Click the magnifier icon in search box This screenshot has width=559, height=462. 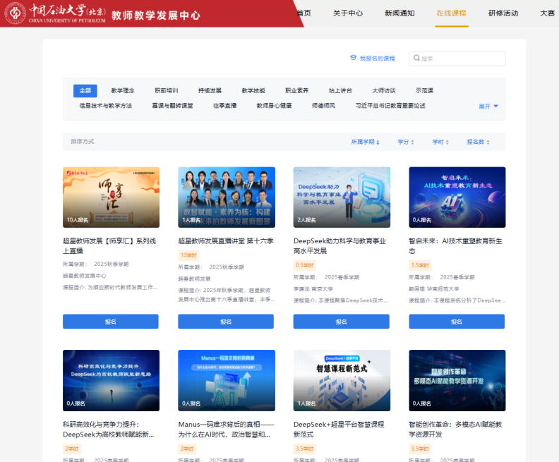coord(416,59)
